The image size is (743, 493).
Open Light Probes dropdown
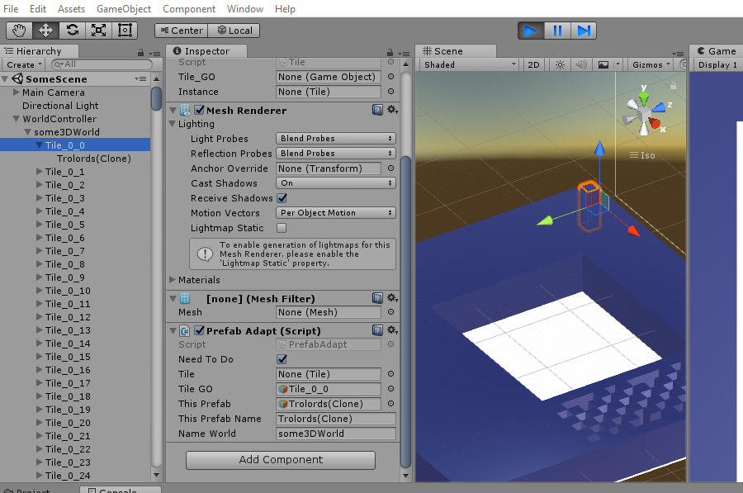(335, 139)
